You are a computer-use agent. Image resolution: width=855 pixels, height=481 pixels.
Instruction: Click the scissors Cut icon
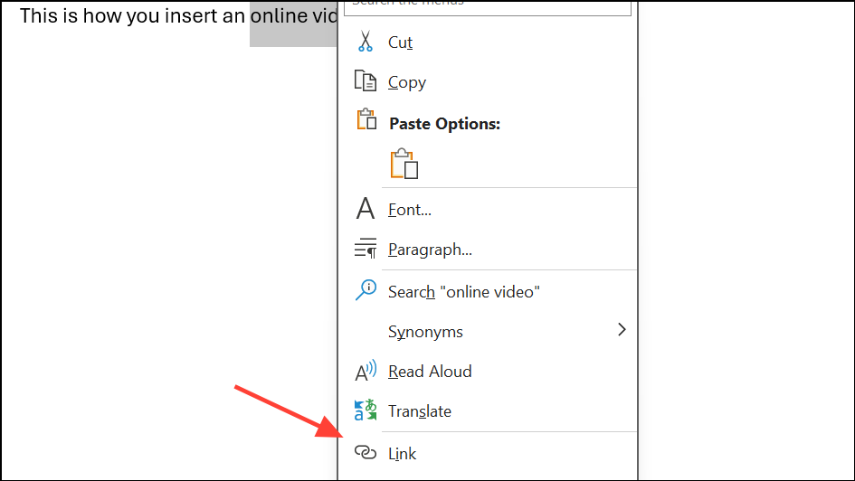click(x=366, y=42)
